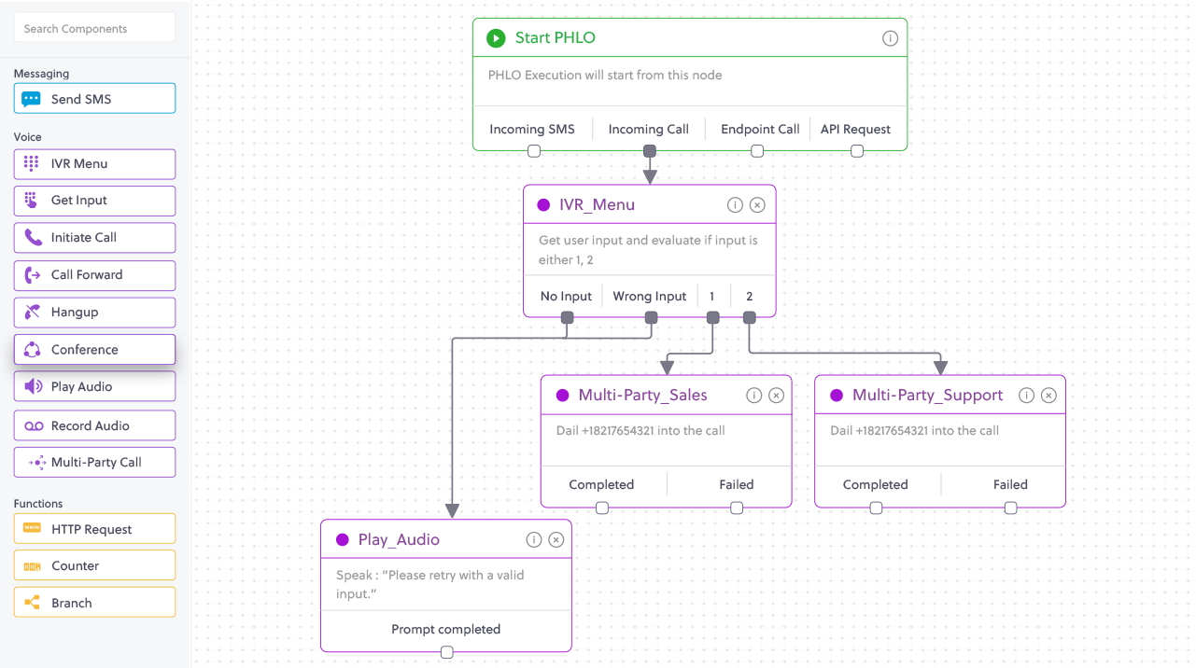Image resolution: width=1196 pixels, height=668 pixels.
Task: Remove the Multi-Party_Sales node
Action: click(776, 396)
